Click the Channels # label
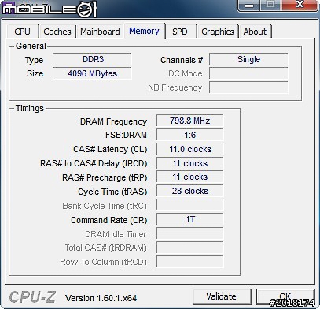This screenshot has width=320, height=309. pos(182,60)
